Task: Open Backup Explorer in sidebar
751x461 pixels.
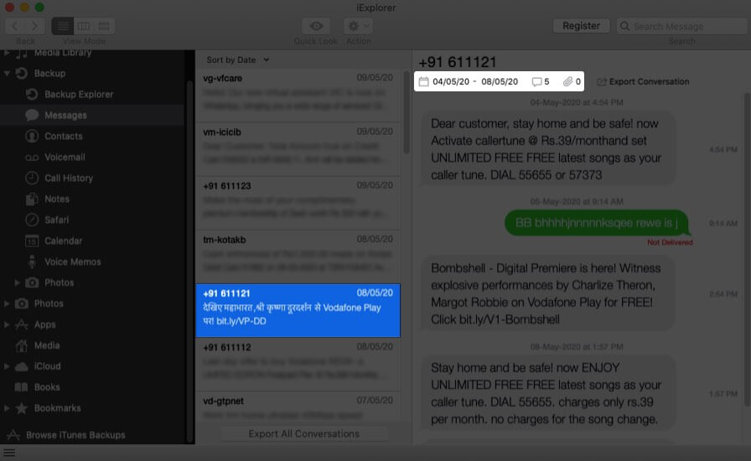Action: point(79,95)
